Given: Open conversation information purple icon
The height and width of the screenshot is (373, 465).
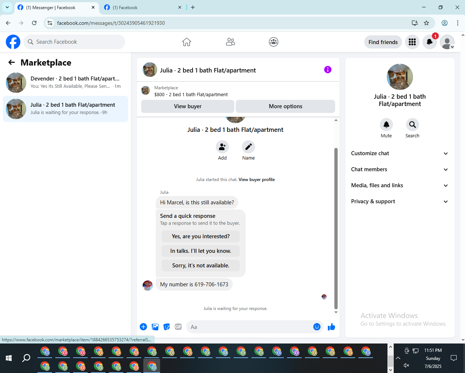Looking at the screenshot, I should pos(328,70).
